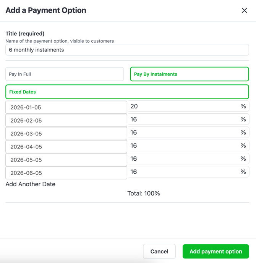
Task: Open the 2026-04-05 date field
Action: [x=66, y=147]
